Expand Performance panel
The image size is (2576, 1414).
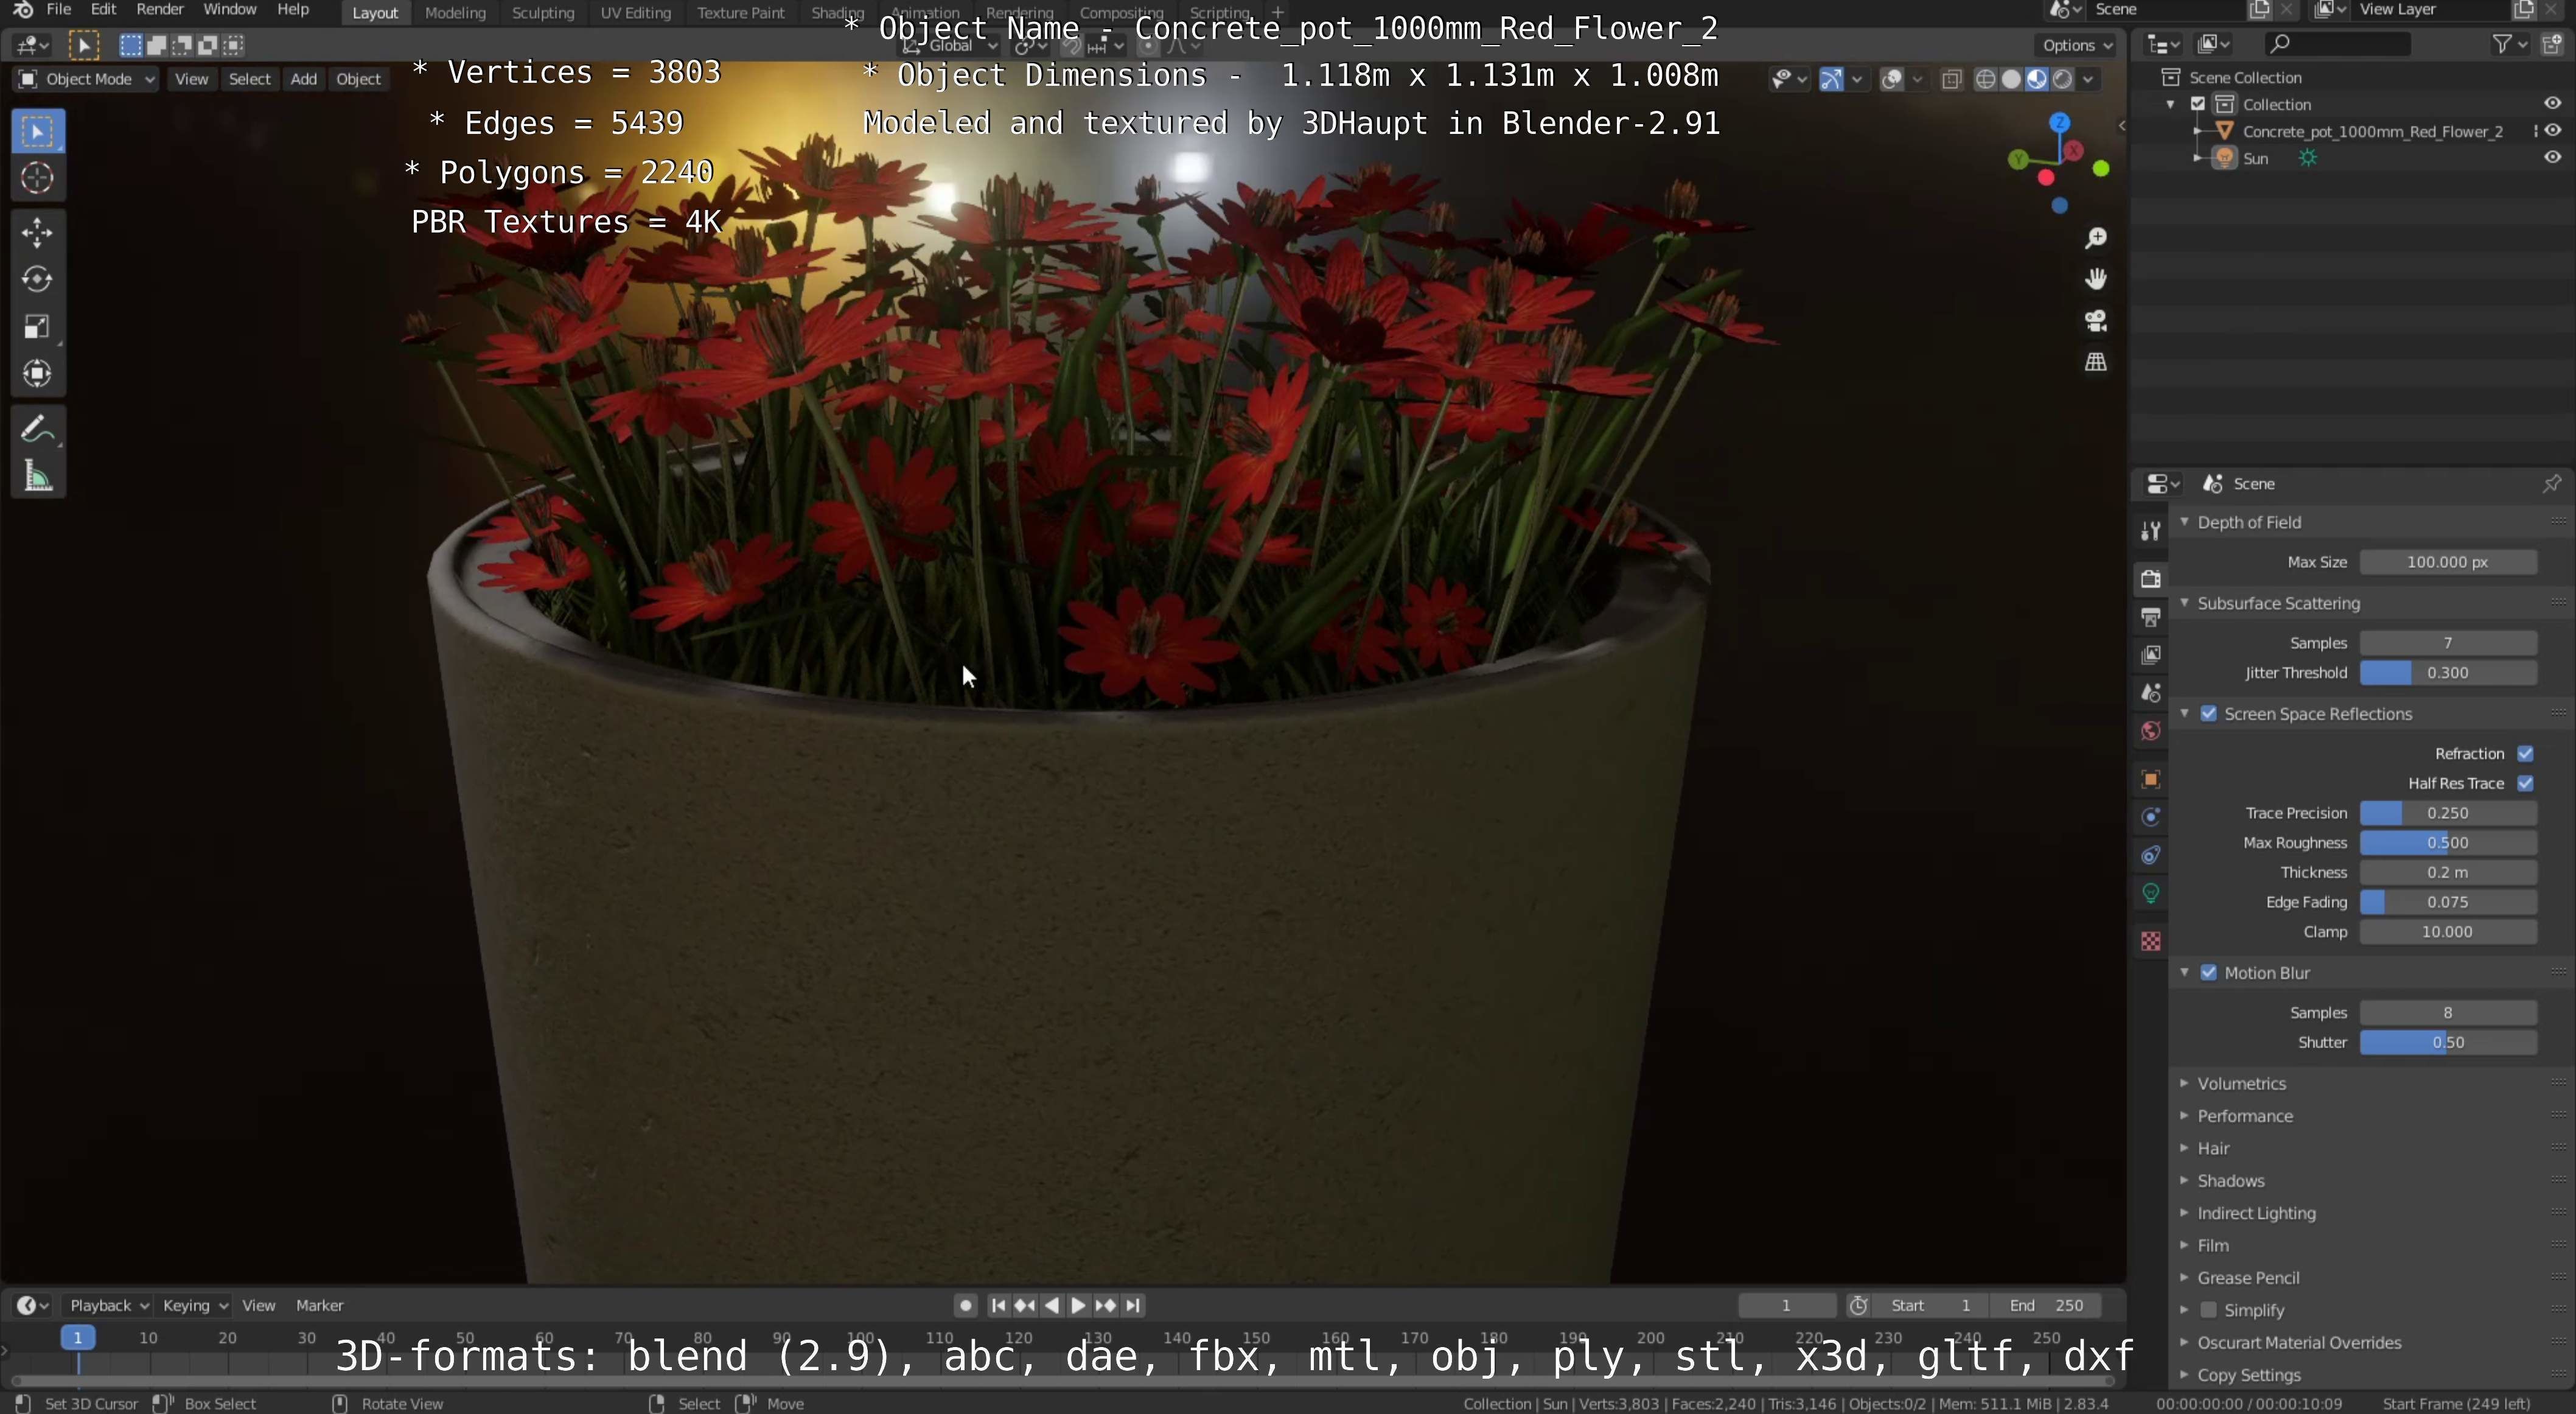click(x=2244, y=1116)
